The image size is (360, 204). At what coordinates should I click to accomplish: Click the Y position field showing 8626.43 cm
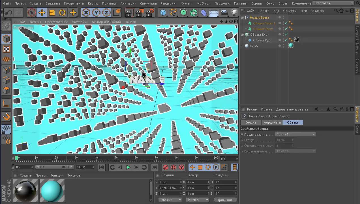coord(170,188)
